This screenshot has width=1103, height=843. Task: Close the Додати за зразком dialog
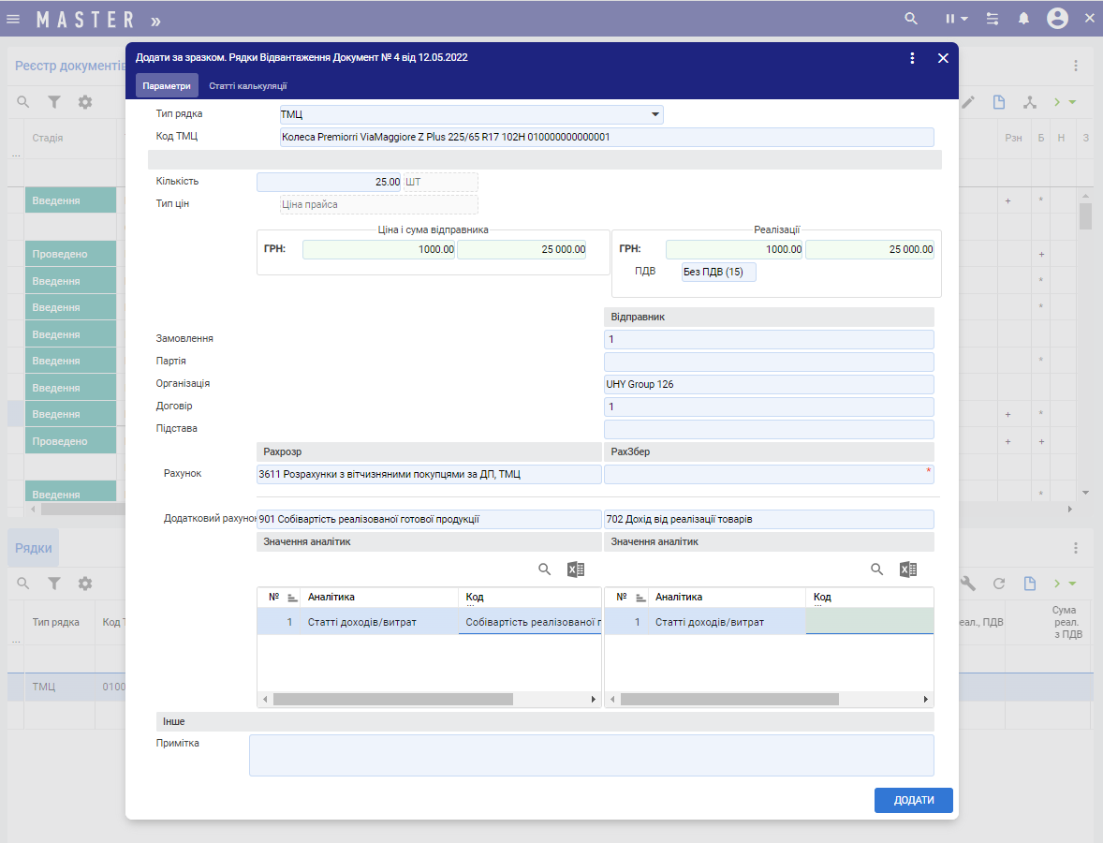[x=943, y=58]
